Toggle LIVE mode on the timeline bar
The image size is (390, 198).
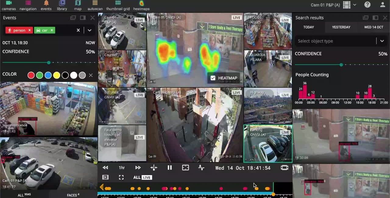(146, 177)
